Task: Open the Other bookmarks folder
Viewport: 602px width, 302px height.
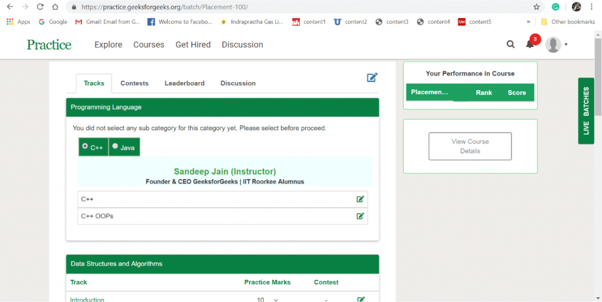Action: coord(568,22)
